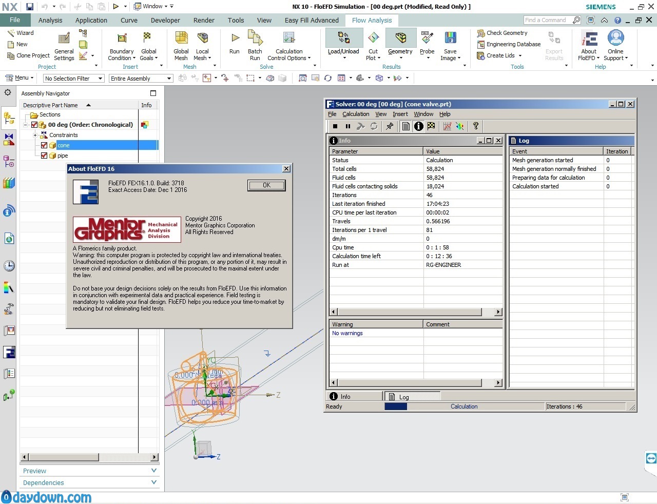Collapse the 00 deg assembly node

coord(26,125)
